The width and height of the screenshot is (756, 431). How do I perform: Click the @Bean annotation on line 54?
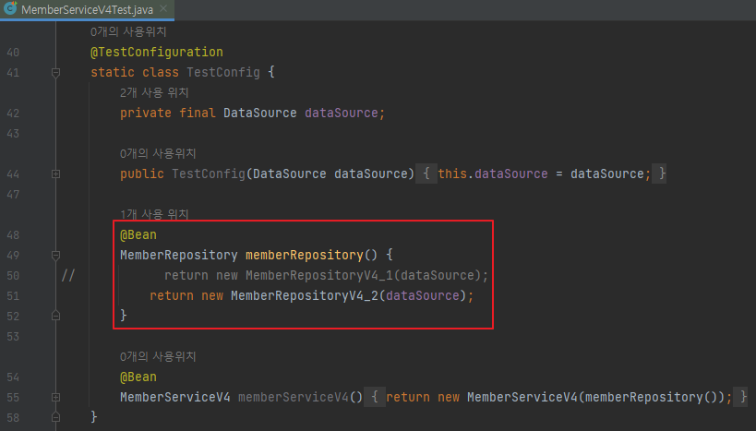click(x=138, y=377)
